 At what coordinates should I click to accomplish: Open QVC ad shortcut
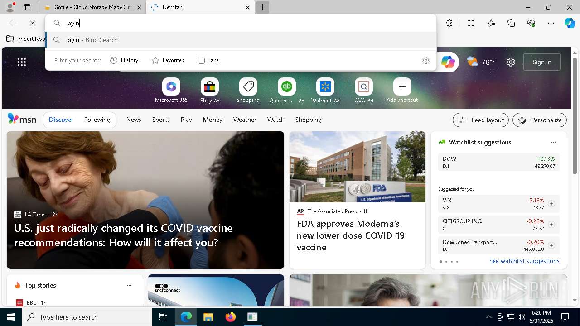[x=363, y=91]
